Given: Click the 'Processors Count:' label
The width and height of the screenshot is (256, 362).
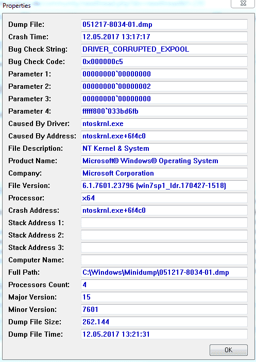Looking at the screenshot, I should 39,285.
